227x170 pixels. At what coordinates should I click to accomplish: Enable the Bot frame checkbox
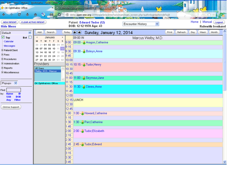click(30, 37)
